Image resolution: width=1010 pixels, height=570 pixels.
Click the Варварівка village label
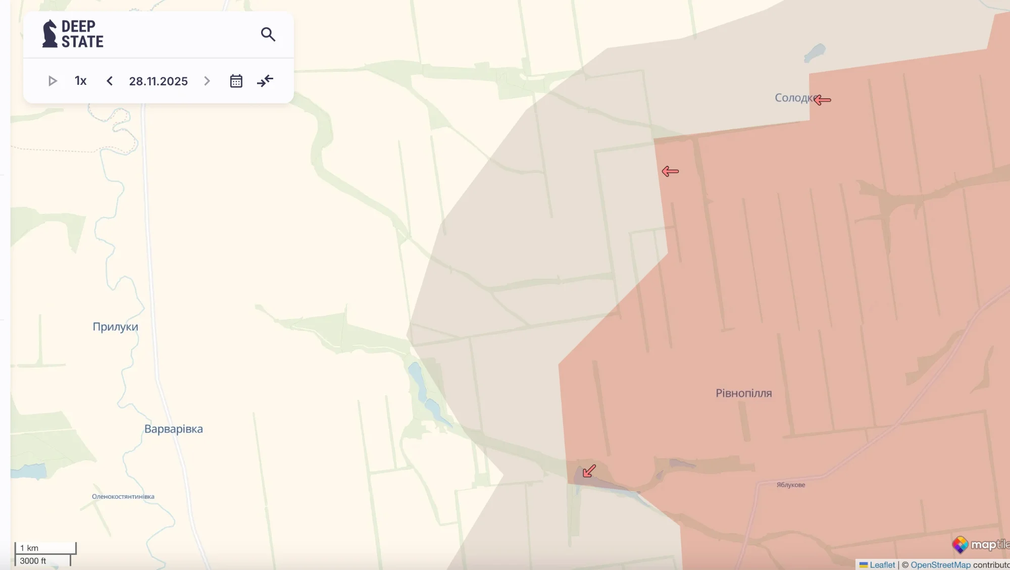coord(173,429)
